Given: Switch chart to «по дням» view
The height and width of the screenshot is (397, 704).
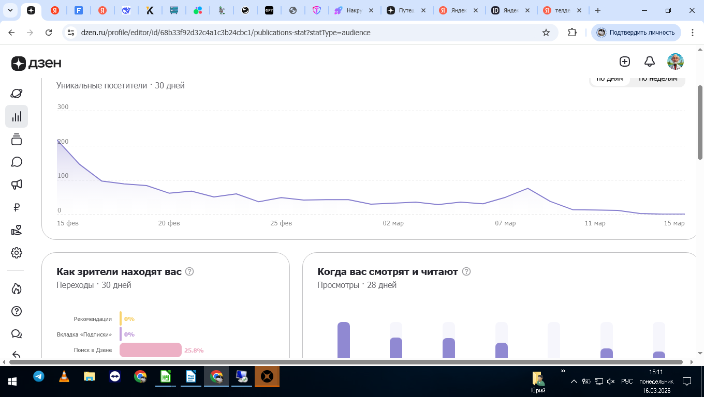Looking at the screenshot, I should pos(610,79).
